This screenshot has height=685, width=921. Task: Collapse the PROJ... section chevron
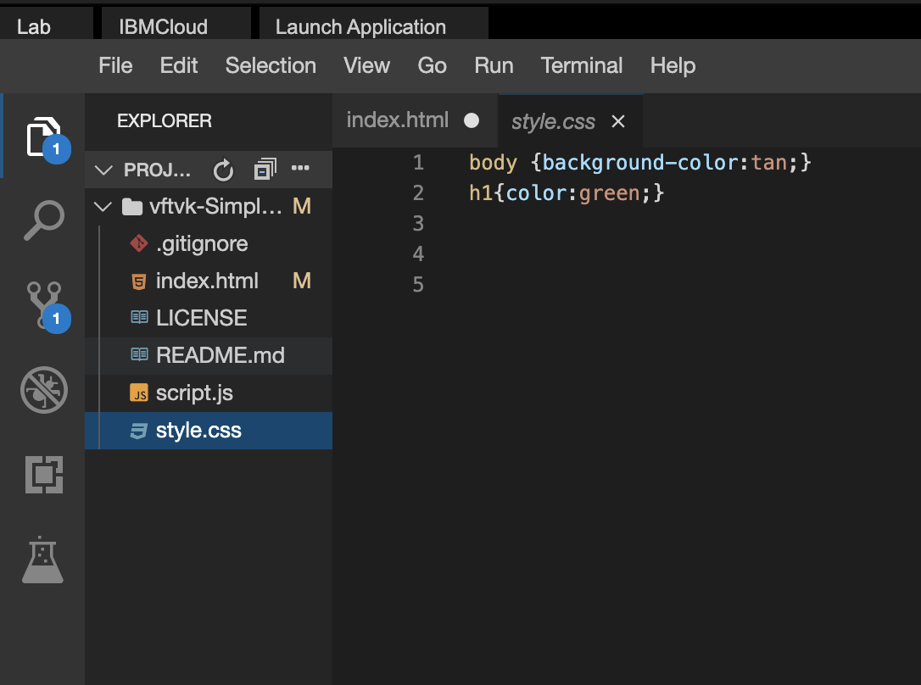pos(104,170)
